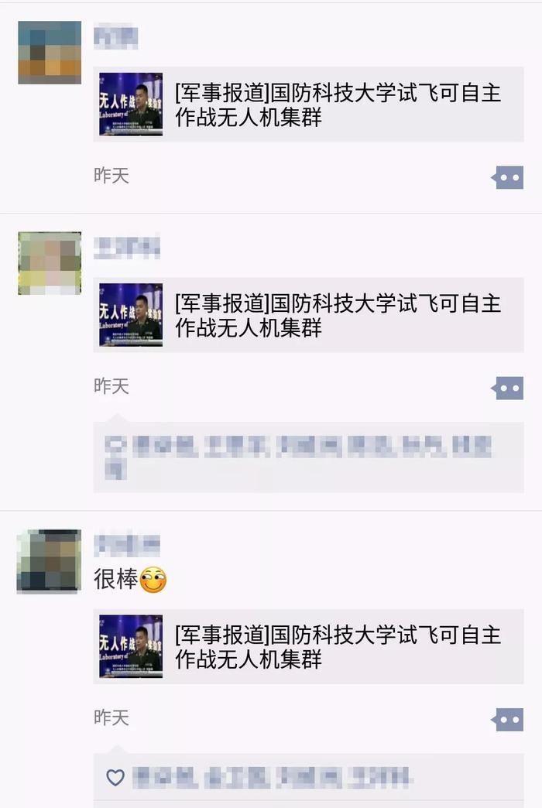Tap the likes icon in second post's blurred list
542x808 pixels.
[115, 447]
